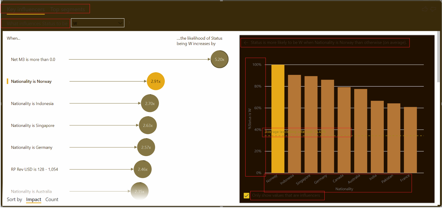Open the Key influencers tab

click(26, 9)
